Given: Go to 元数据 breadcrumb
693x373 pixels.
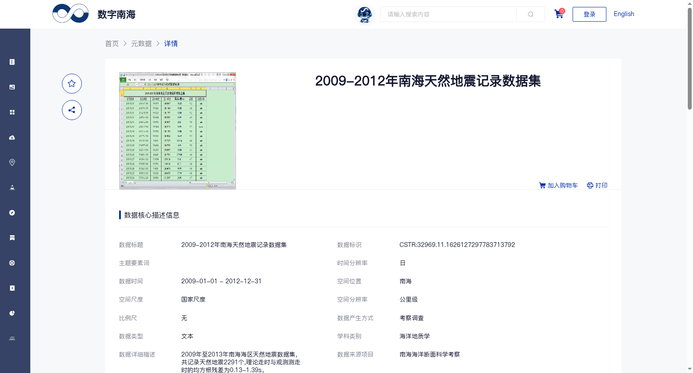Looking at the screenshot, I should [x=142, y=43].
